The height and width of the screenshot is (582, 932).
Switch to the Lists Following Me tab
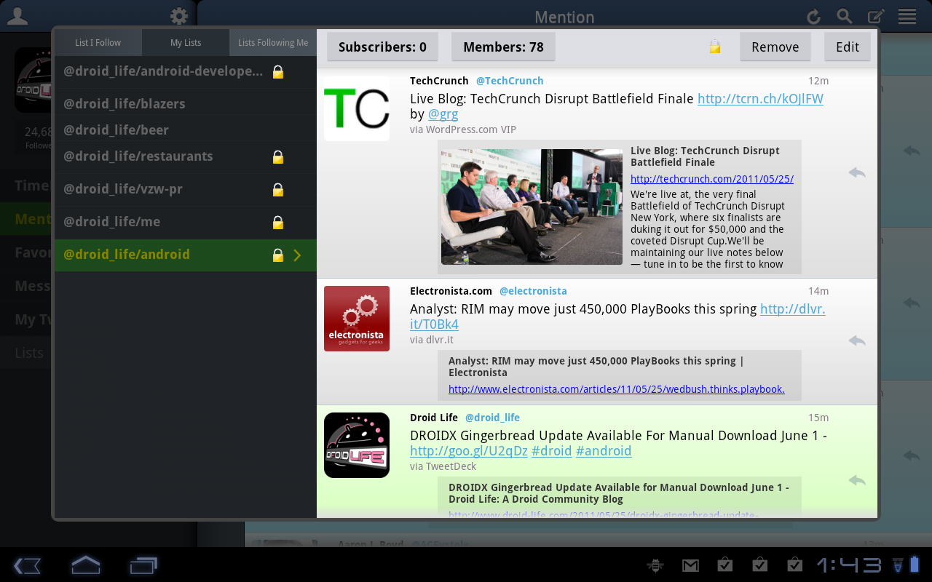point(273,43)
